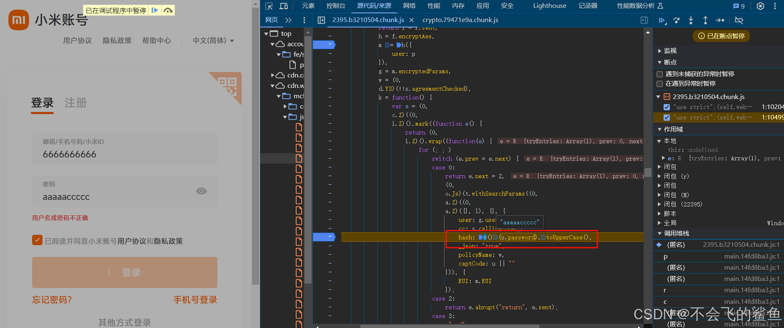Image resolution: width=784 pixels, height=328 pixels.
Task: Switch to the 内存 Memory tab
Action: coord(458,6)
